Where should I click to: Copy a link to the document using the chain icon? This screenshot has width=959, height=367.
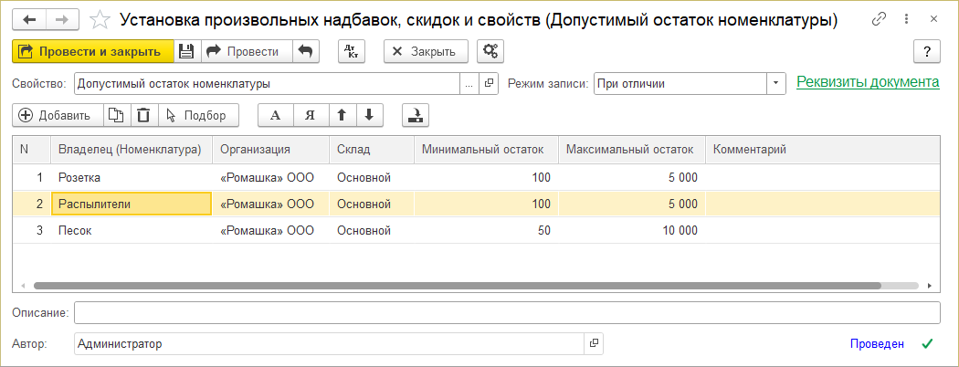pos(879,19)
